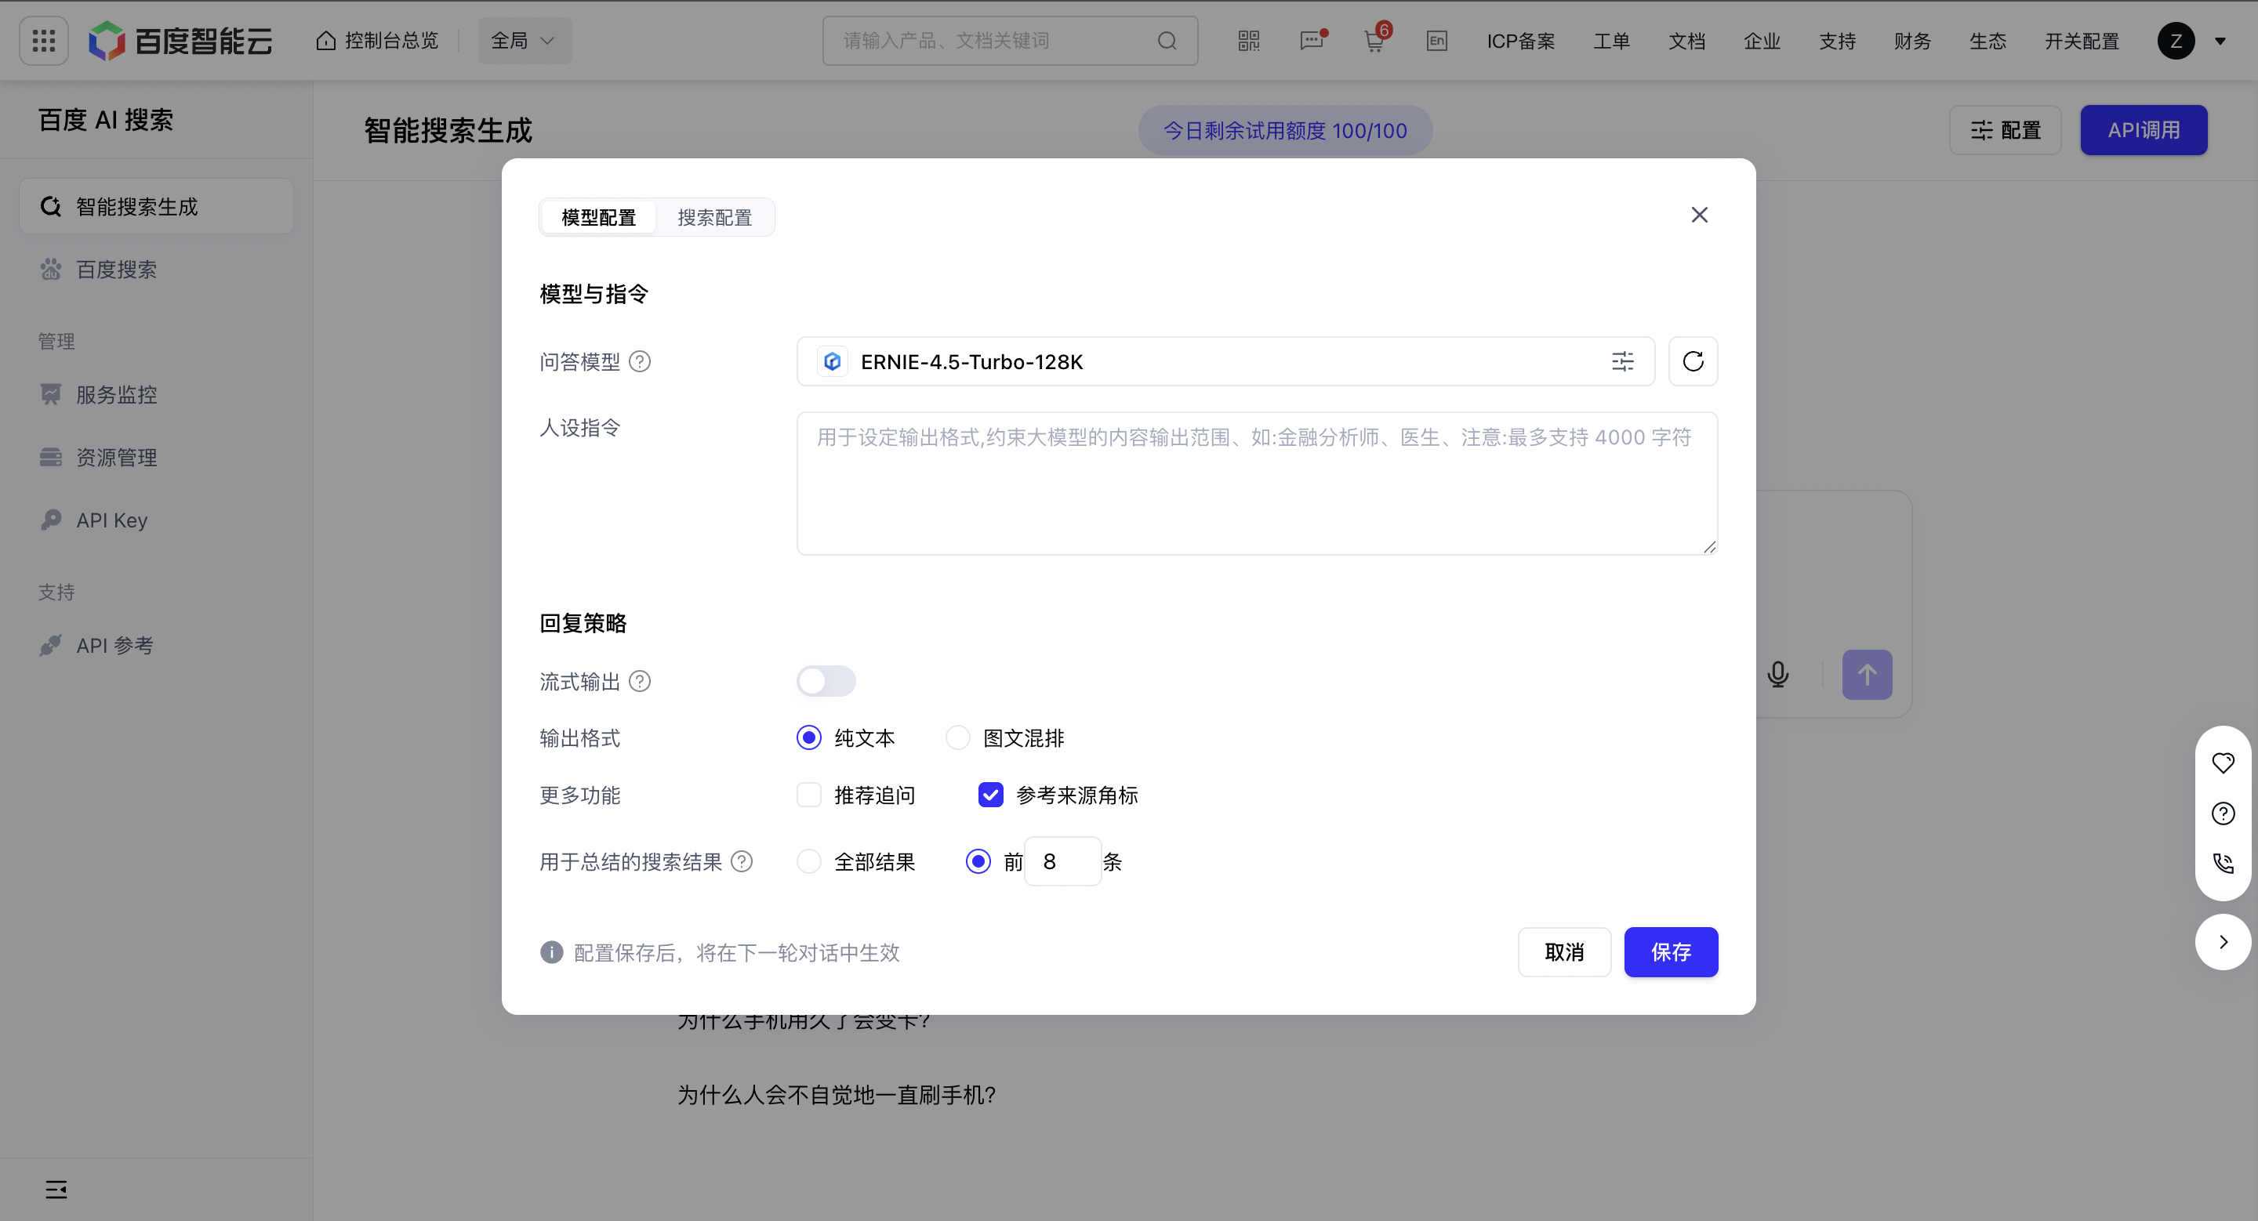Uncheck the 参考来源角标 checkbox
Screen dimensions: 2258x1221
pyautogui.click(x=990, y=795)
